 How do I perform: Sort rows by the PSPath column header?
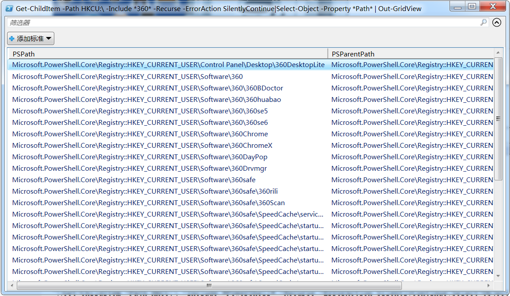tap(168, 53)
